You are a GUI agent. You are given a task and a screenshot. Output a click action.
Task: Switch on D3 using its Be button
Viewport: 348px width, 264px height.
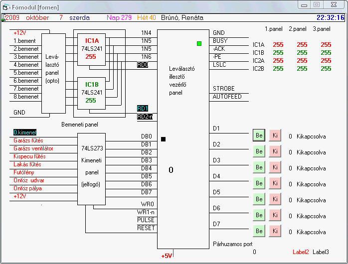click(x=259, y=167)
